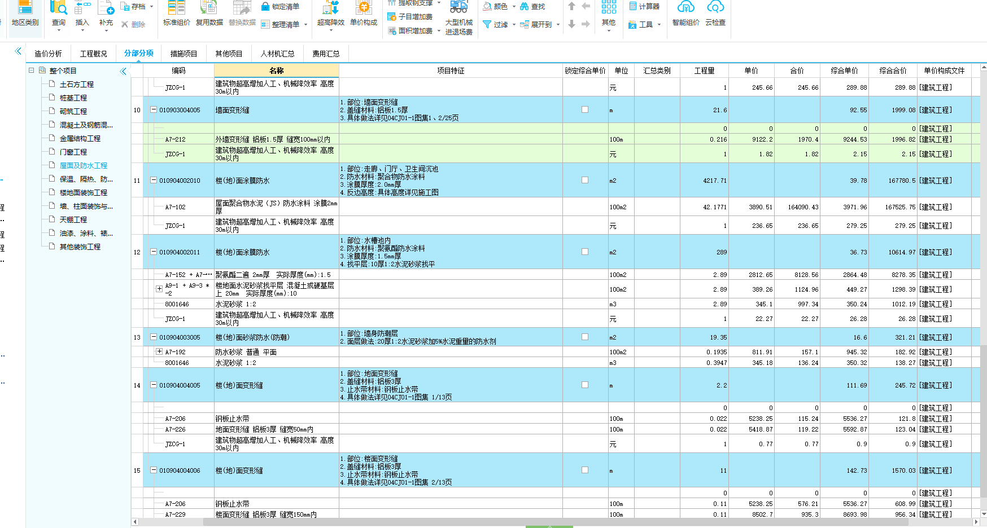The image size is (987, 528).
Task: Open 标准组价 standard pricing tool
Action: (177, 14)
